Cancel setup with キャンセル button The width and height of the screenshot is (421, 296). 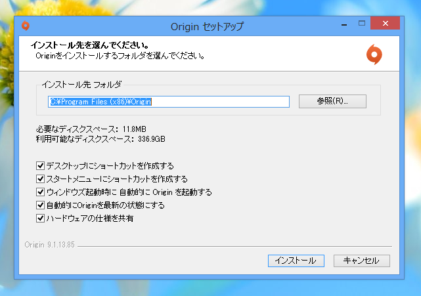click(361, 261)
